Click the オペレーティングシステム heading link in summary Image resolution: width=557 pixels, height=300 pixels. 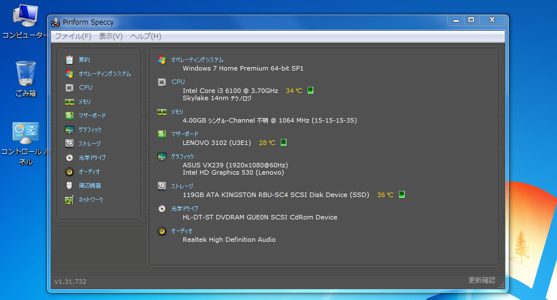(197, 60)
